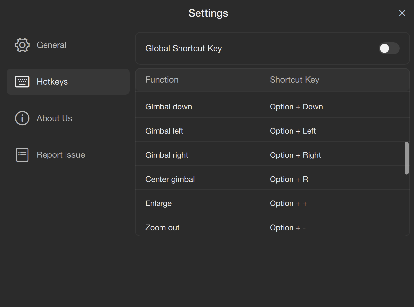Click the About Us info icon
Viewport: 414px width, 307px height.
[22, 118]
